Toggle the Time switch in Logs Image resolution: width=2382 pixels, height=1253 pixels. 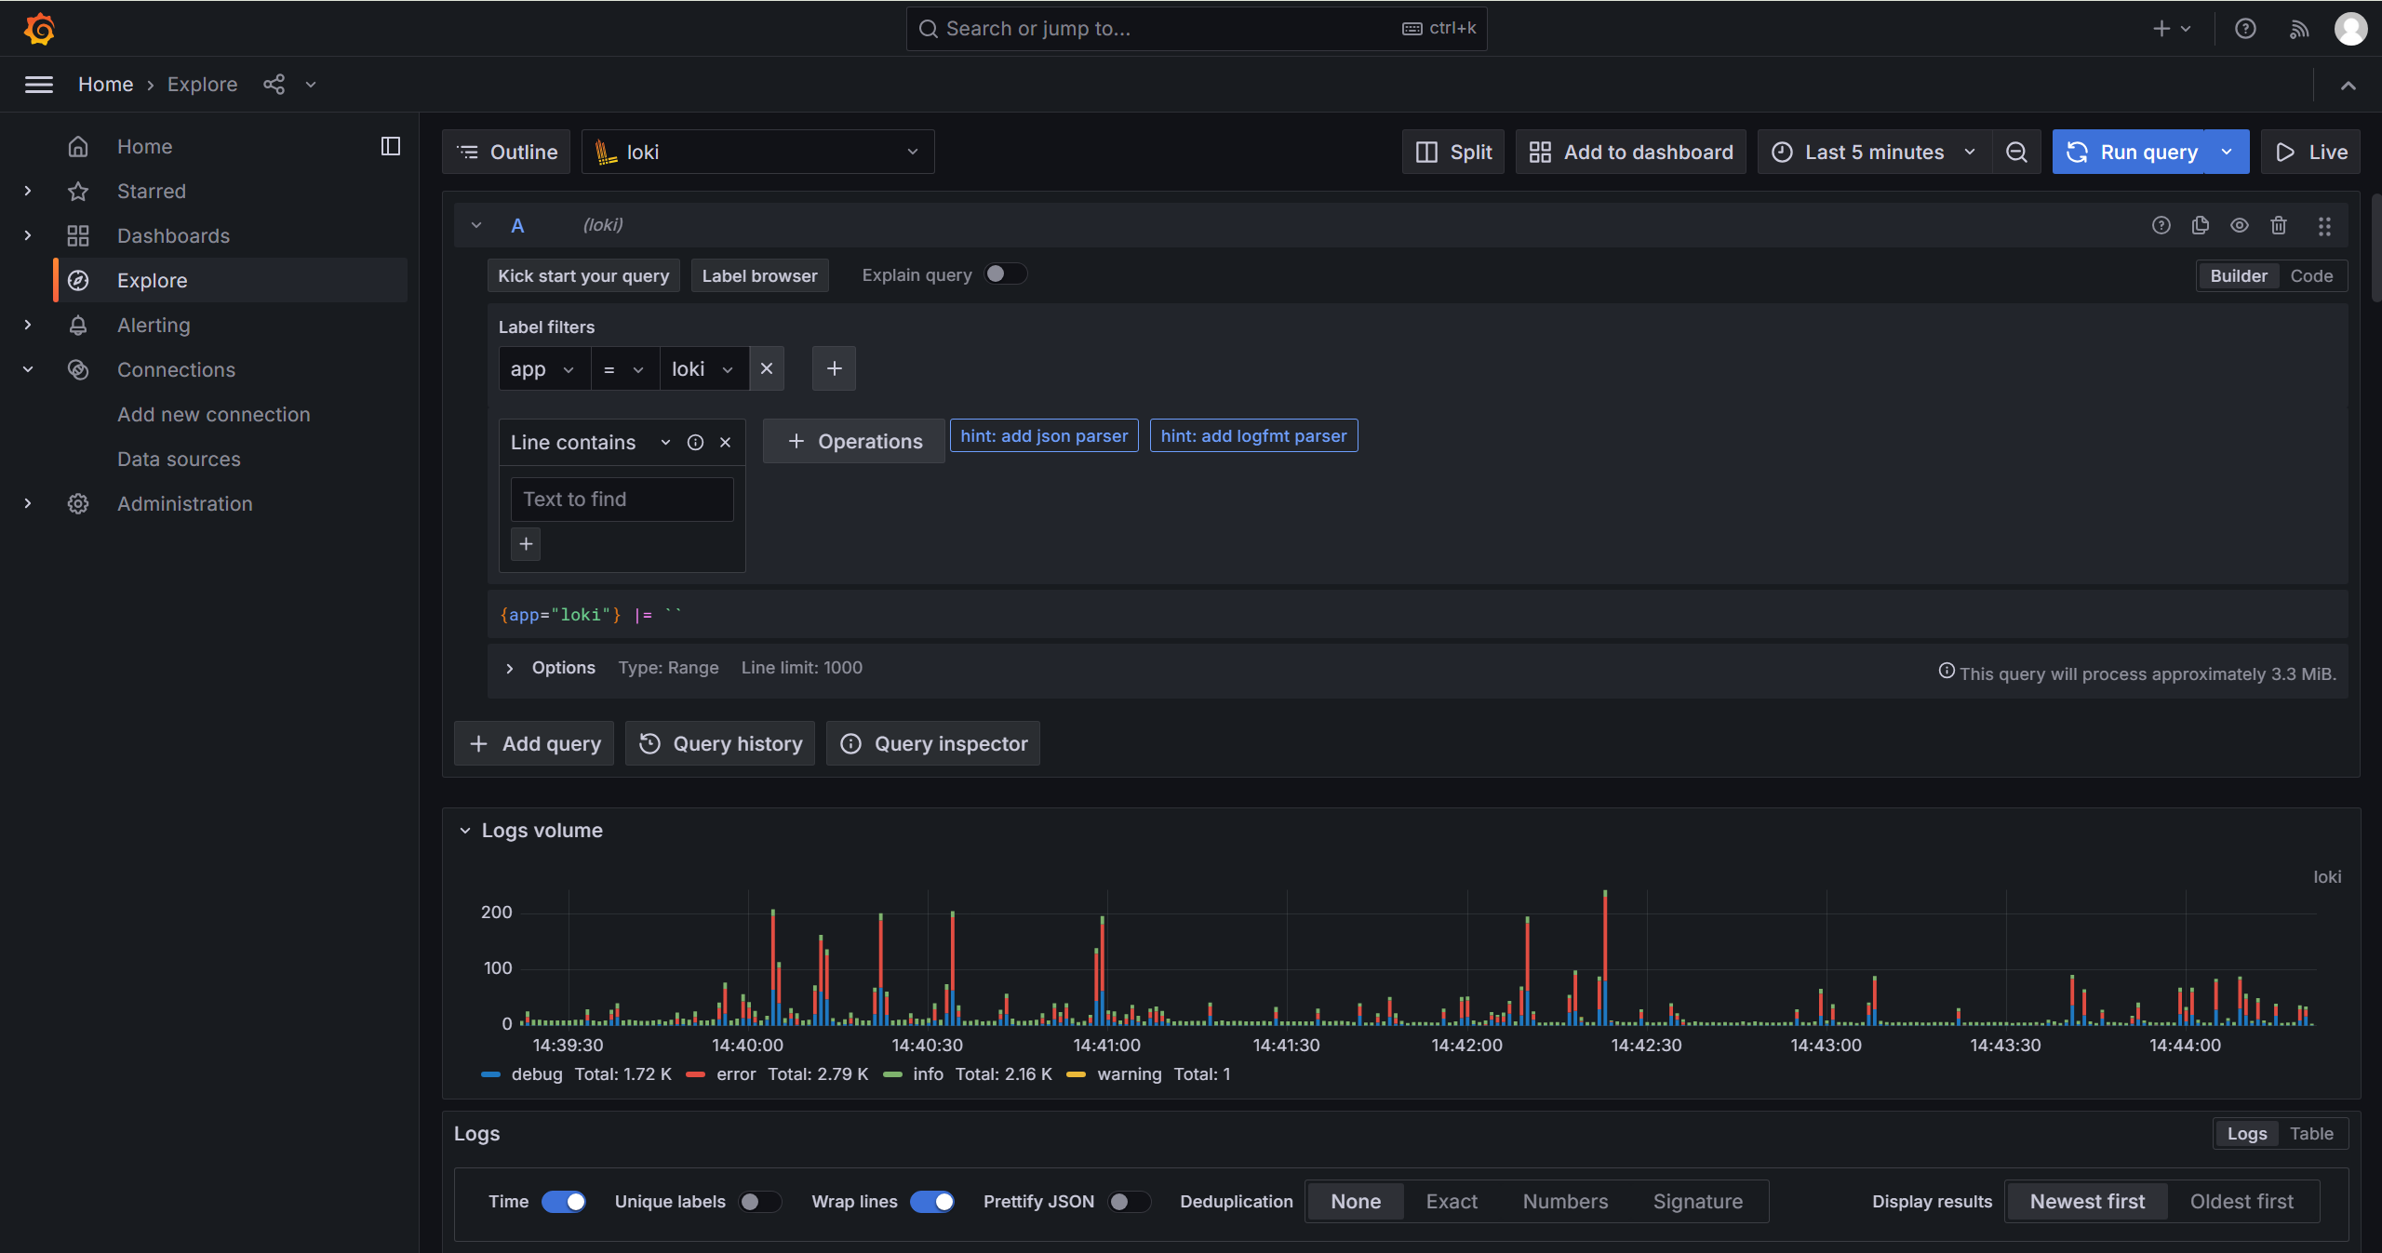click(x=564, y=1202)
